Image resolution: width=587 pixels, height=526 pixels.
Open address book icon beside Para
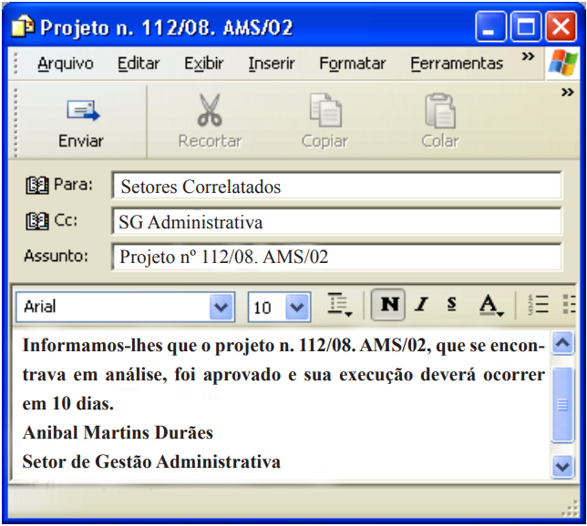coord(38,187)
